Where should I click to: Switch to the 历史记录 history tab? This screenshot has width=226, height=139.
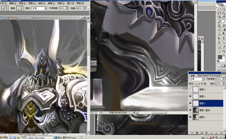[216, 76]
